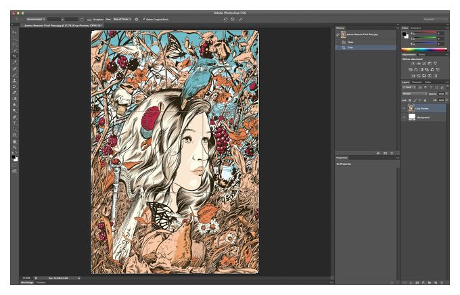Screen dimensions: 460x295
Task: Toggle Delete Cropped Pixels checkbox
Action: 144,19
